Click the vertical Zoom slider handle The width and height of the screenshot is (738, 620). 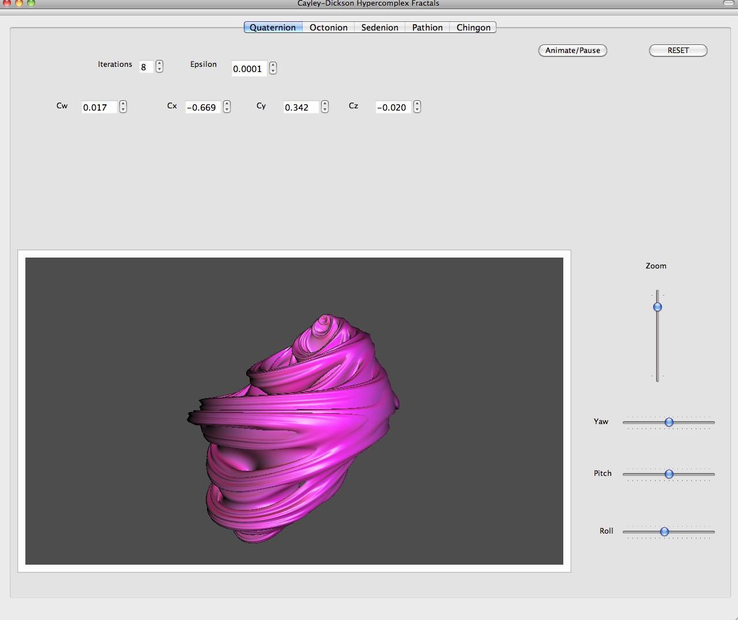click(x=657, y=307)
